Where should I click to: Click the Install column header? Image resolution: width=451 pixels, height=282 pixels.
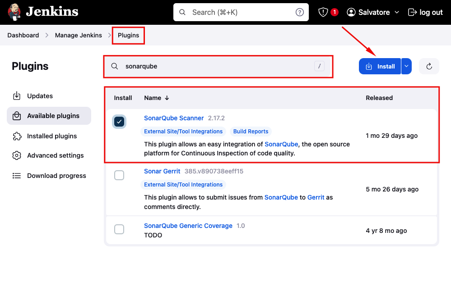tap(123, 98)
